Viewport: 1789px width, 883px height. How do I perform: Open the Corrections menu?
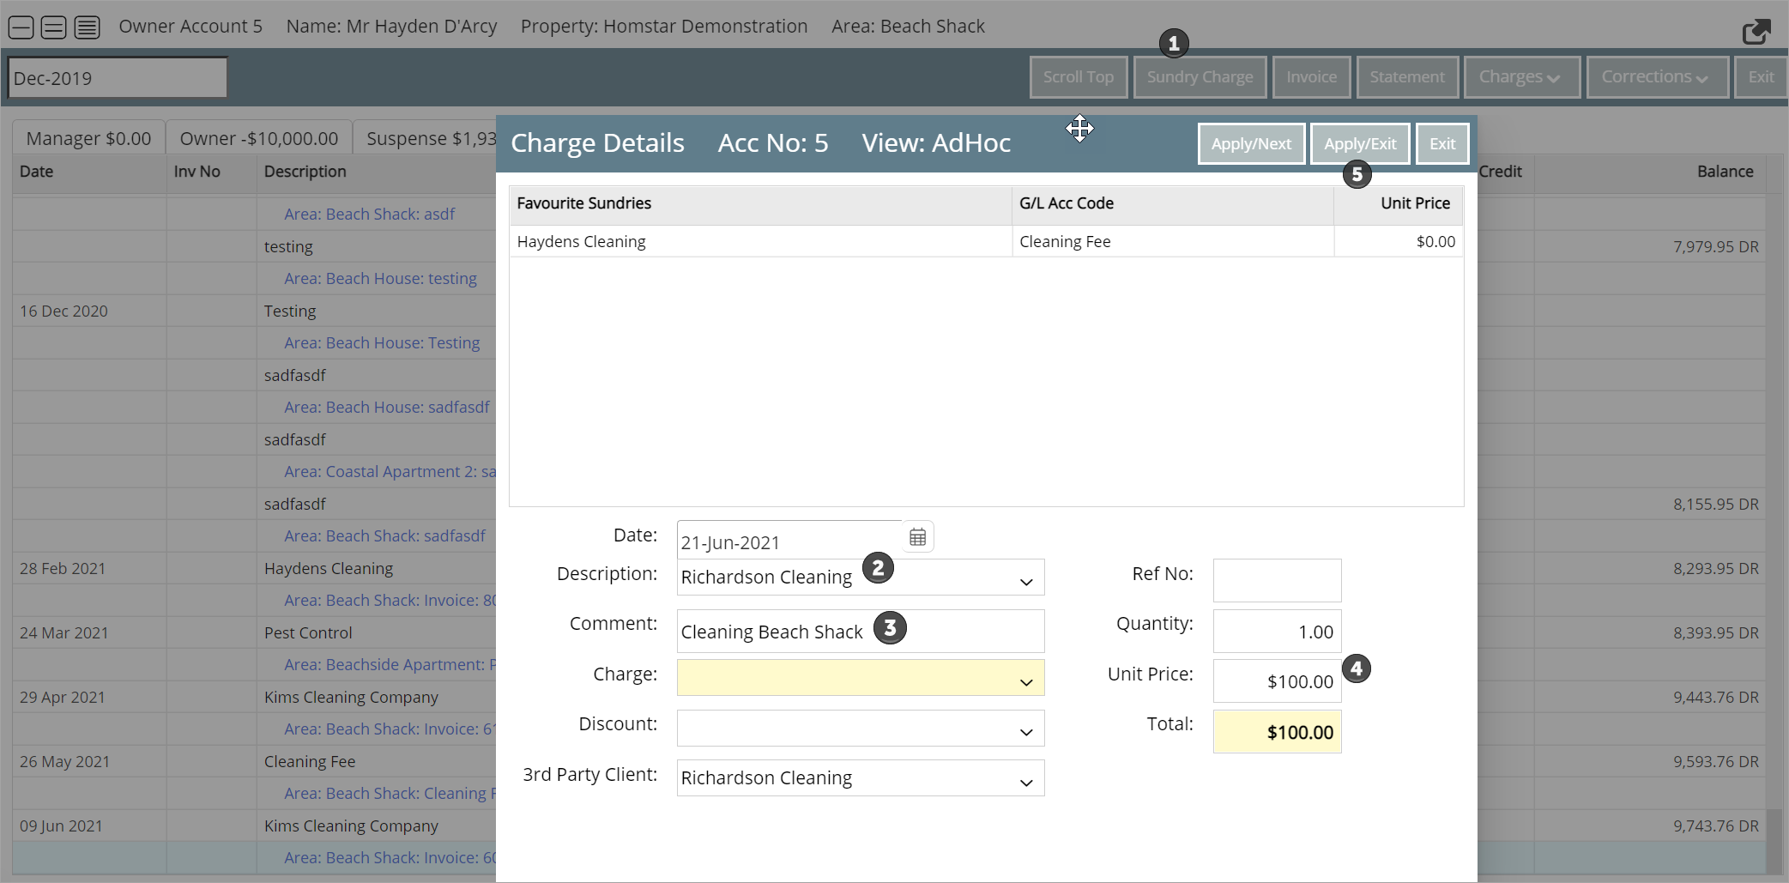[x=1656, y=77]
